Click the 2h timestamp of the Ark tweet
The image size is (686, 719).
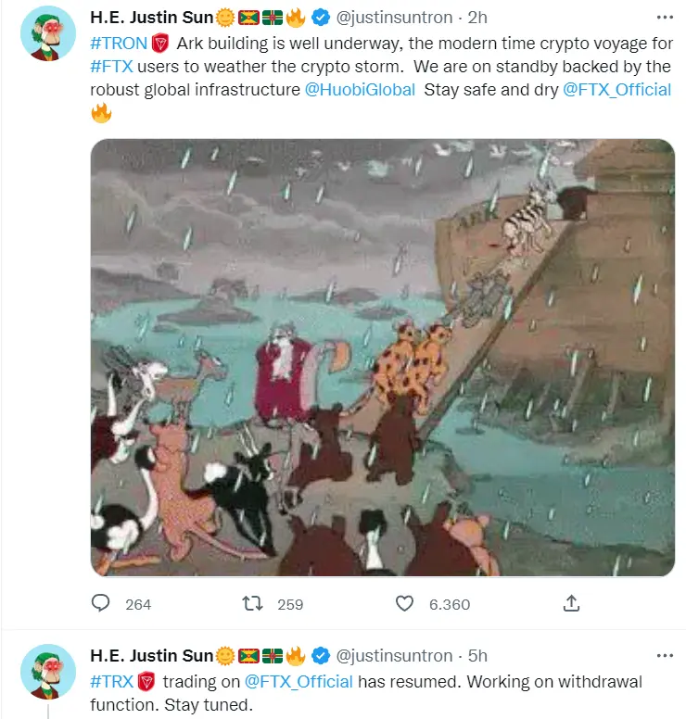(477, 18)
